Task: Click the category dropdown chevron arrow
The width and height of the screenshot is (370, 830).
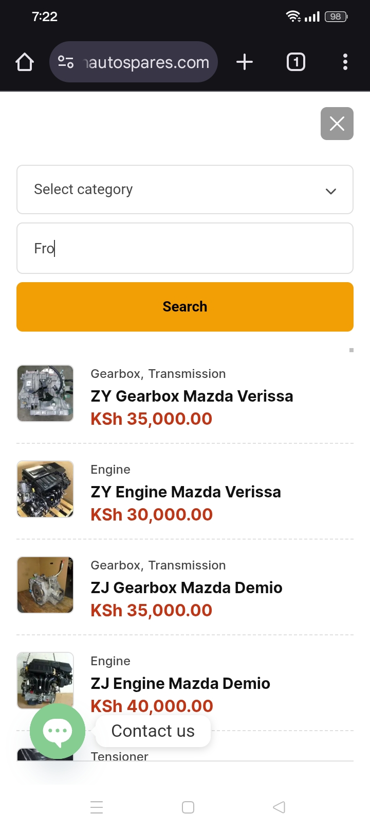Action: click(331, 191)
